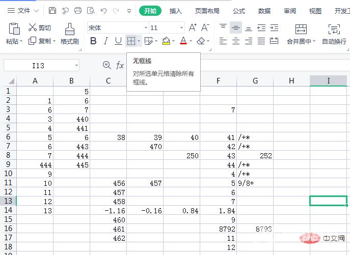Toggle Underline formatting
350x255 pixels.
pyautogui.click(x=118, y=41)
